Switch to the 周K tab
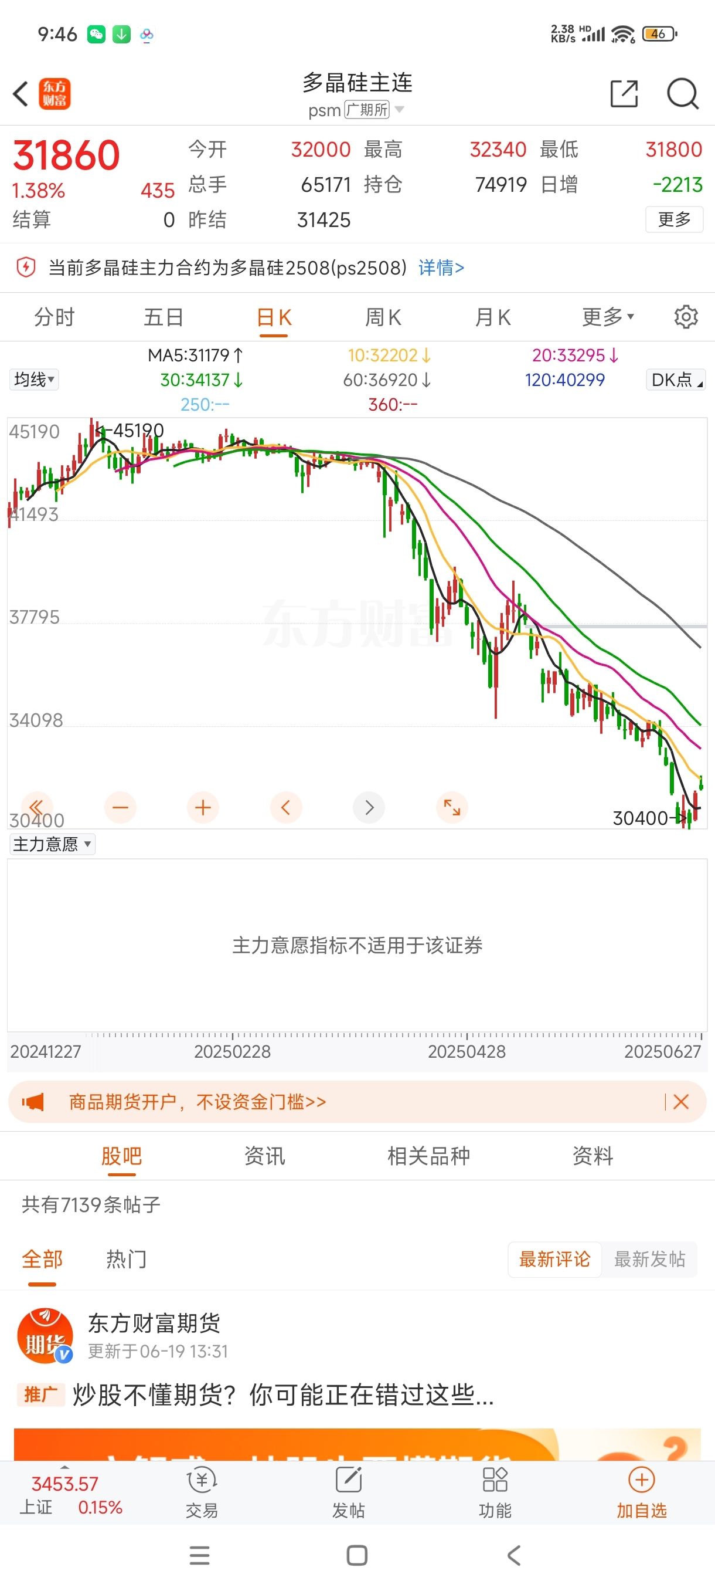Viewport: 715px width, 1591px height. pyautogui.click(x=383, y=317)
